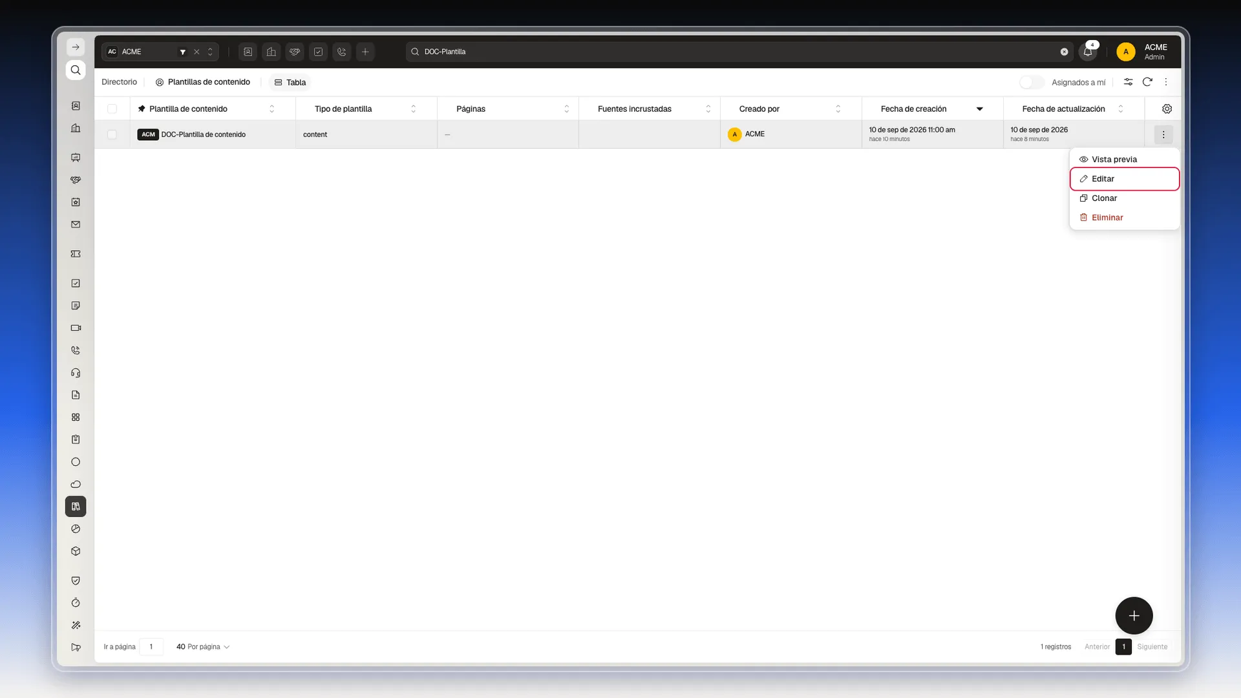The image size is (1241, 698).
Task: Choose Clonar from the context menu
Action: coord(1125,198)
